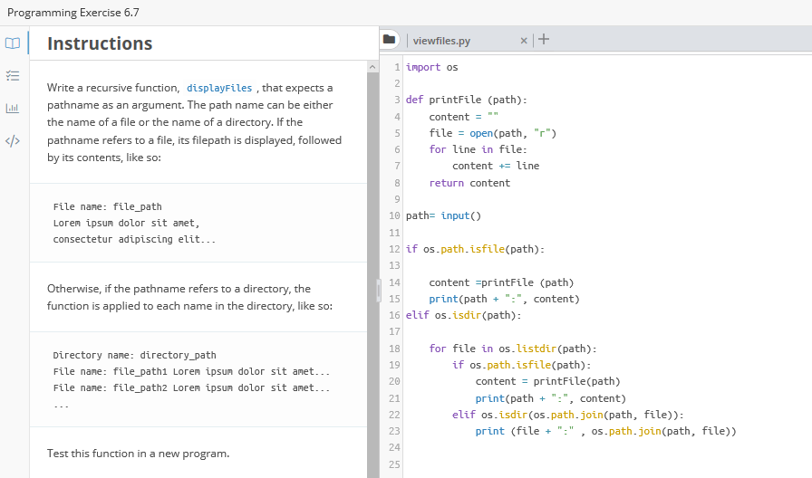Place cursor on 'content = ""' line 4
This screenshot has width=812, height=478.
pos(463,117)
